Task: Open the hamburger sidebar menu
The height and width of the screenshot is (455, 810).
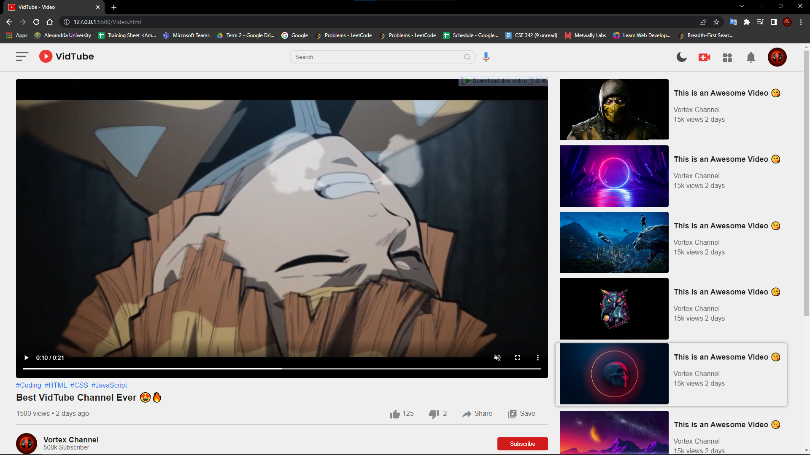Action: point(22,56)
